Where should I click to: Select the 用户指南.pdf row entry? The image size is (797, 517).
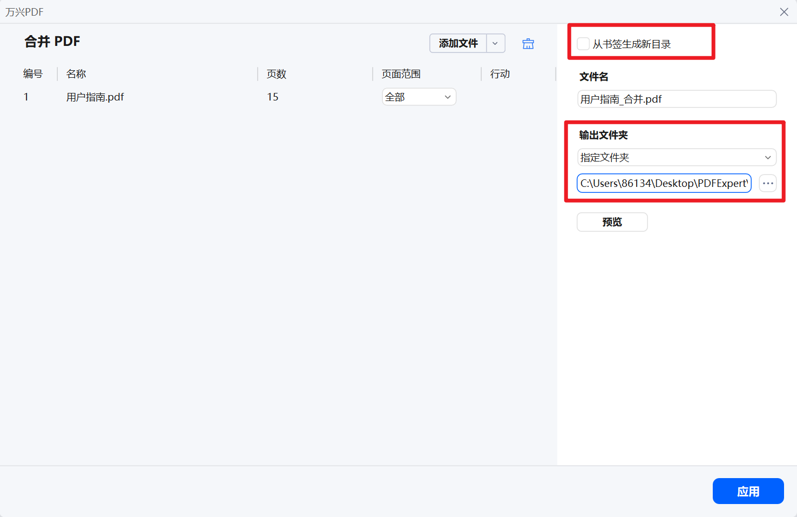click(95, 97)
